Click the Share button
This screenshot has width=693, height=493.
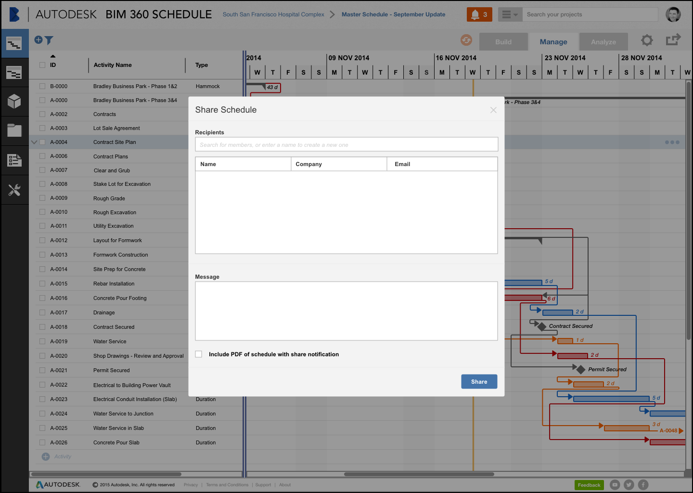click(x=479, y=382)
